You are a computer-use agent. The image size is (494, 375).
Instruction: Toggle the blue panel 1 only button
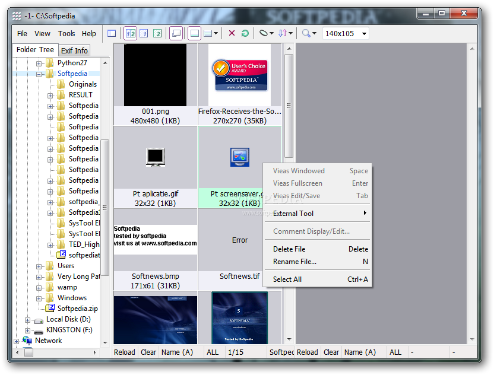coord(144,33)
